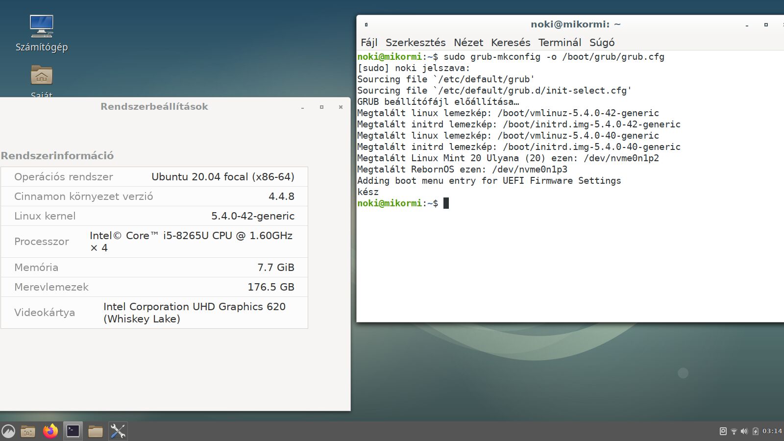Select the Ubuntu 20.04 focal (x86-64) value

click(x=223, y=177)
